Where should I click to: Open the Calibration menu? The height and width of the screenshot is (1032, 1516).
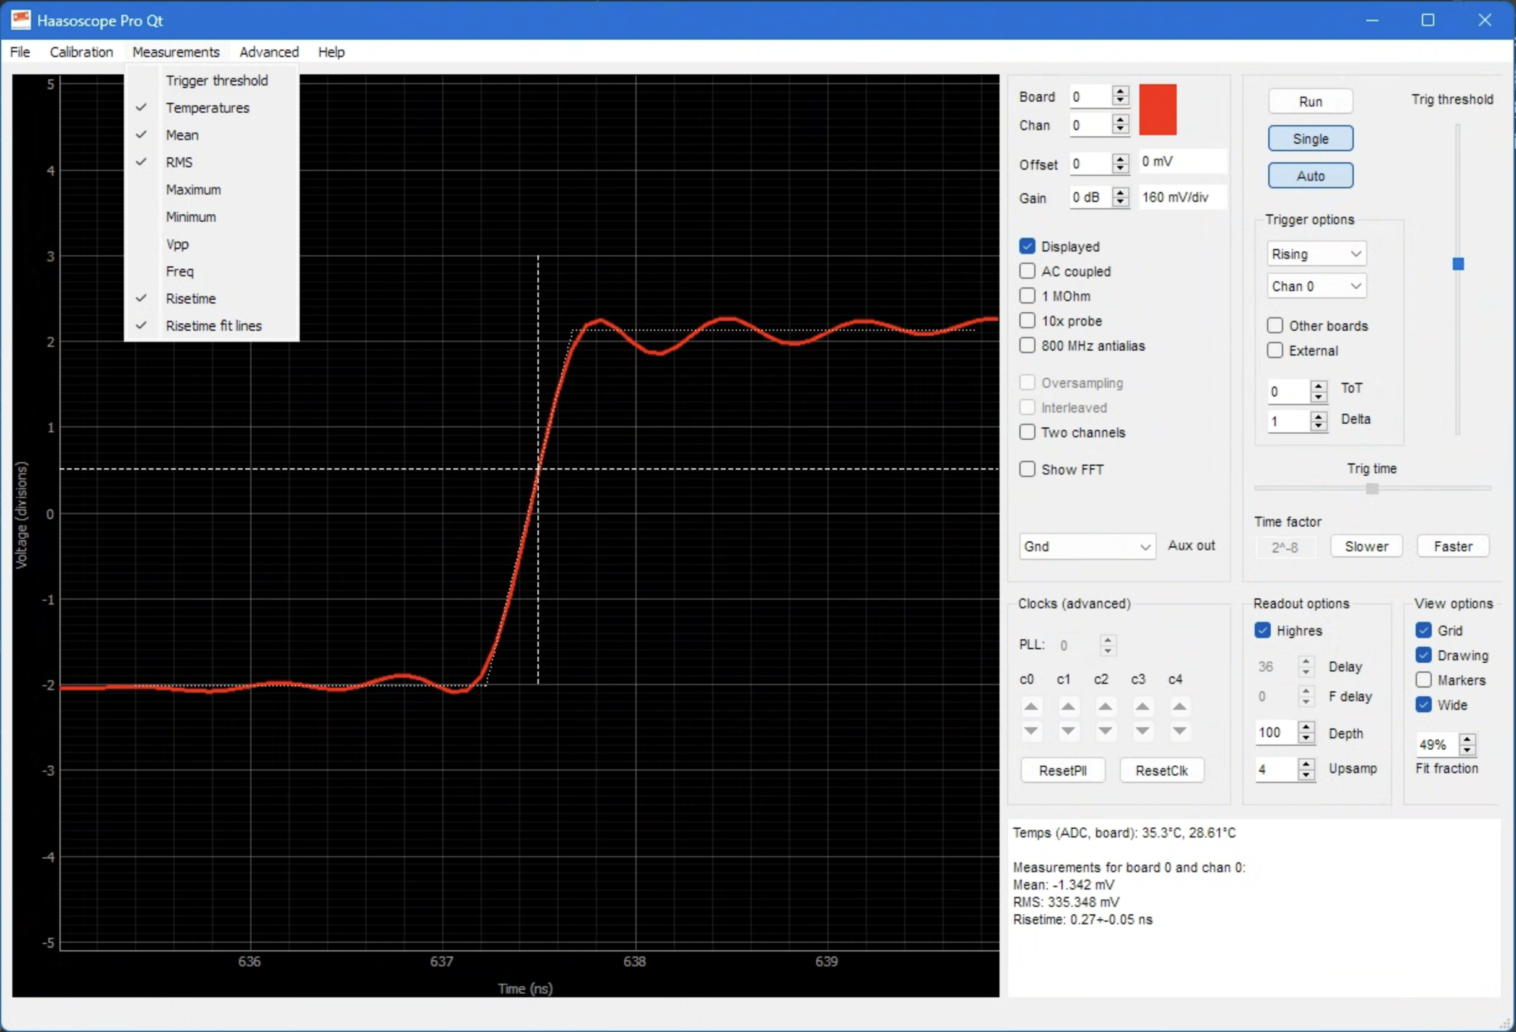(81, 51)
